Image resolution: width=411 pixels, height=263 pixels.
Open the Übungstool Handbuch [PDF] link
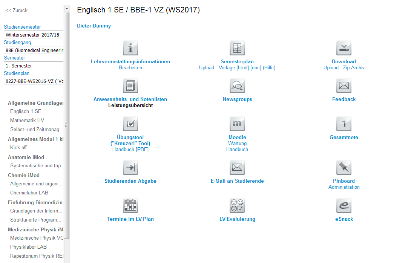tap(130, 150)
